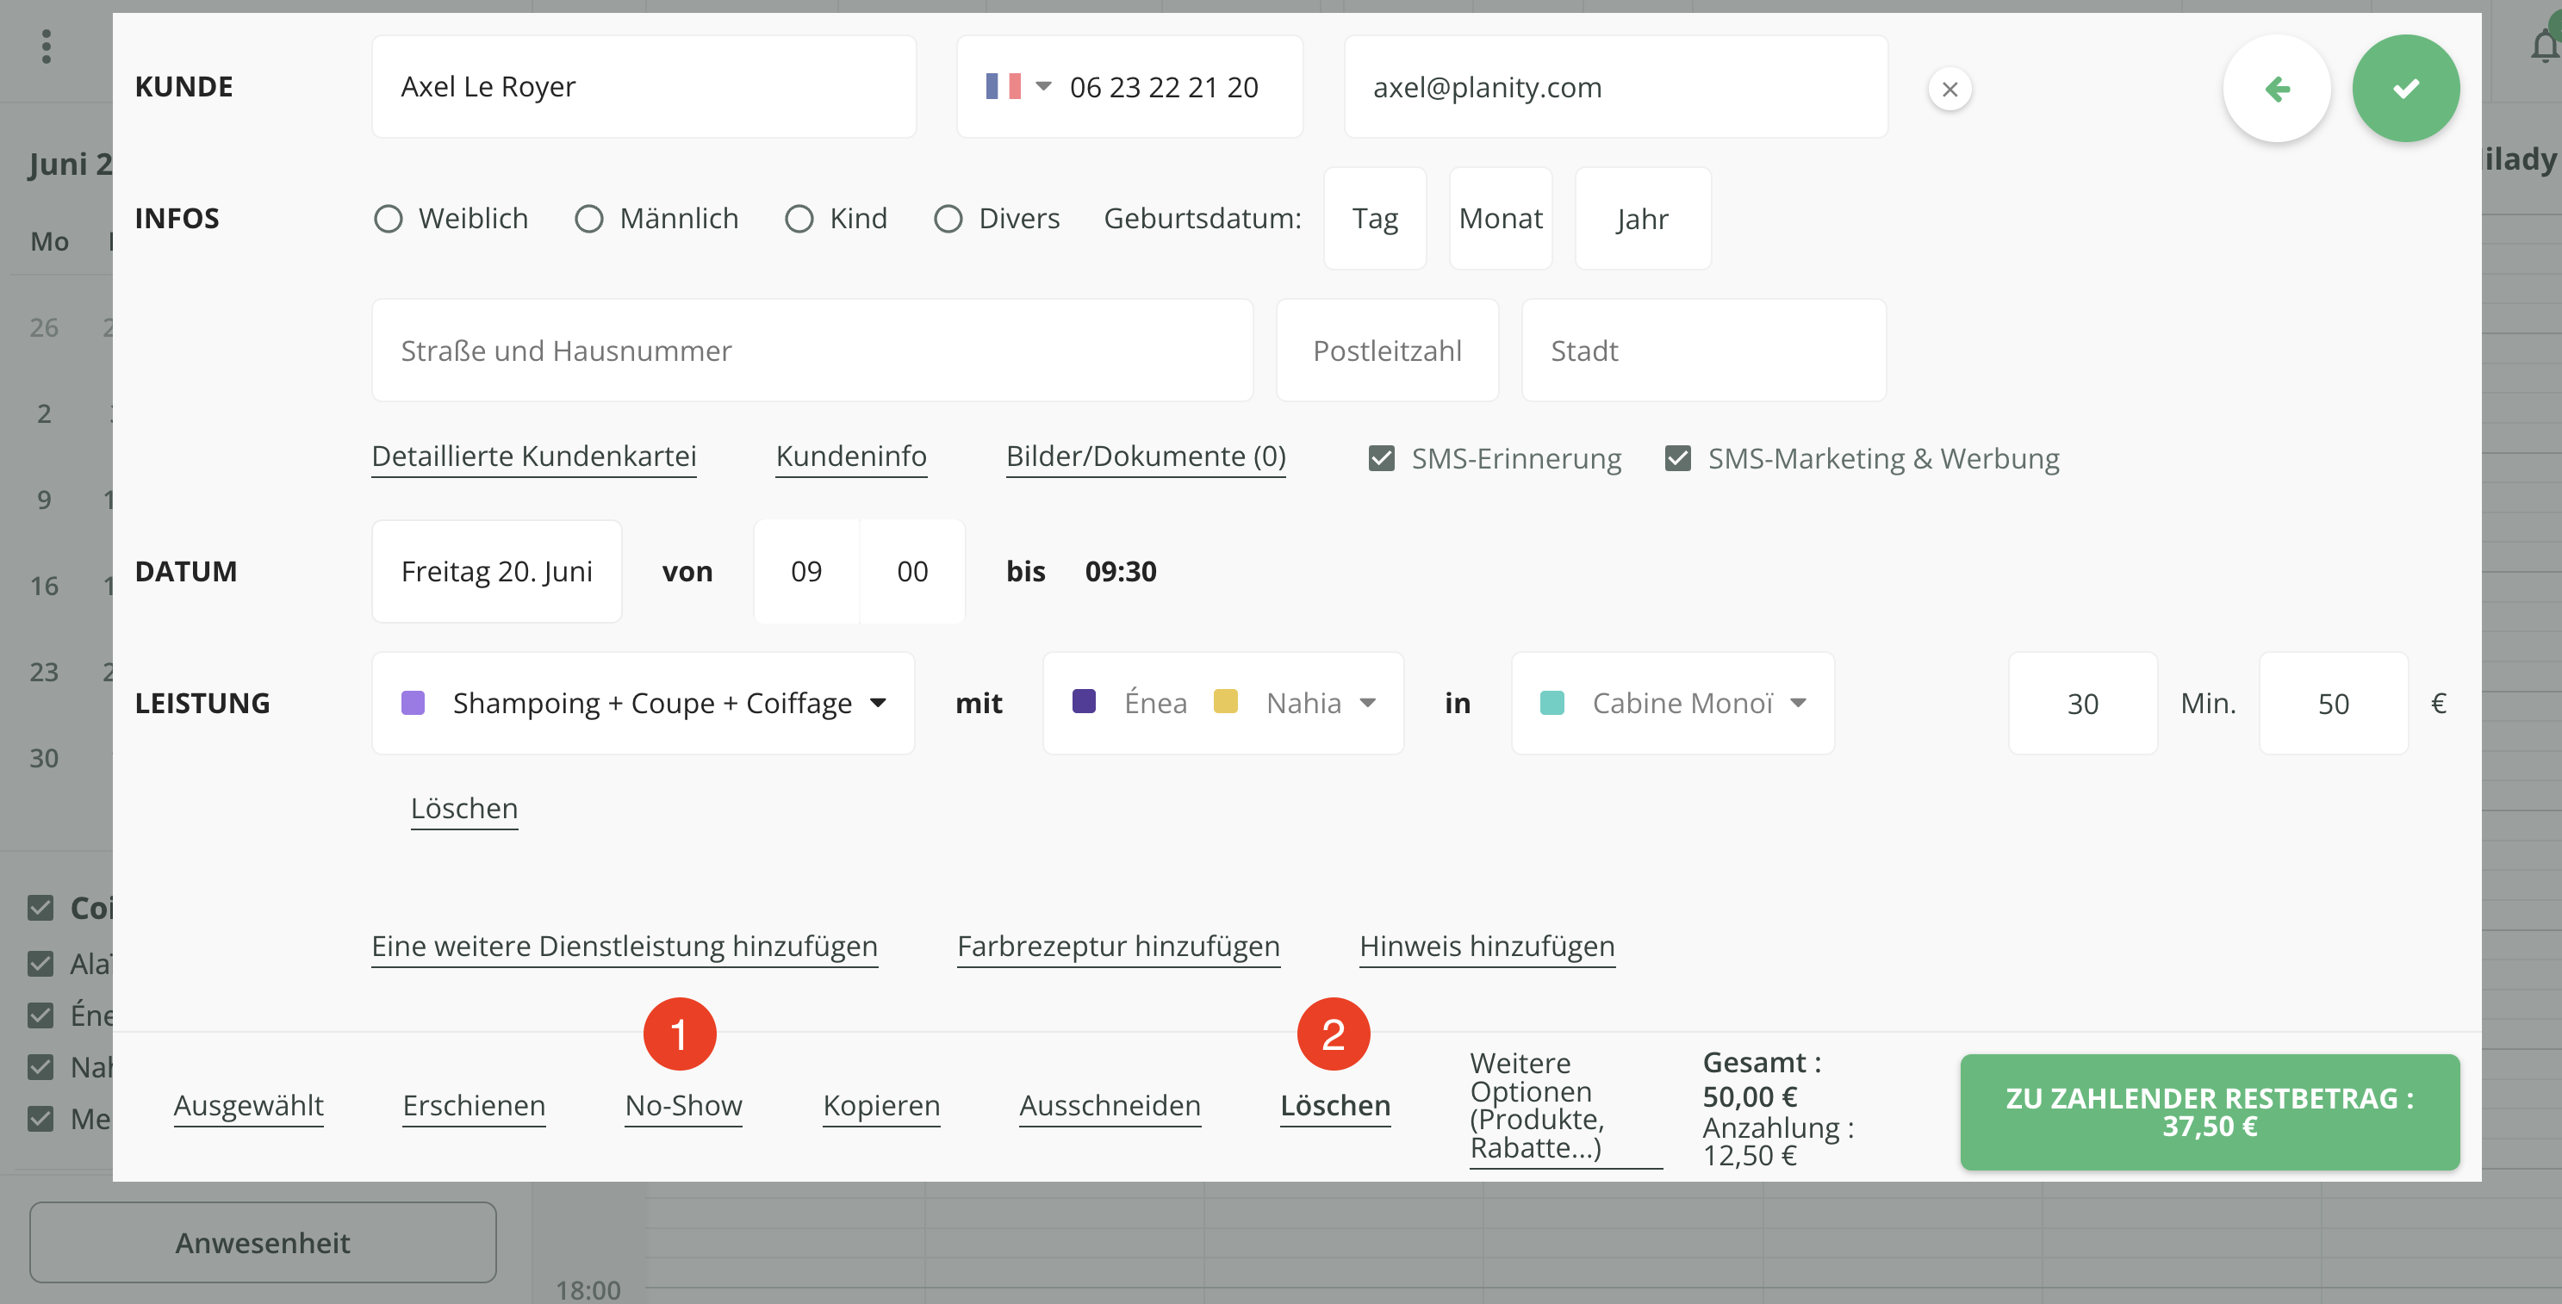2562x1304 pixels.
Task: Click the teal Cabine Monoï color icon
Action: pos(1552,703)
